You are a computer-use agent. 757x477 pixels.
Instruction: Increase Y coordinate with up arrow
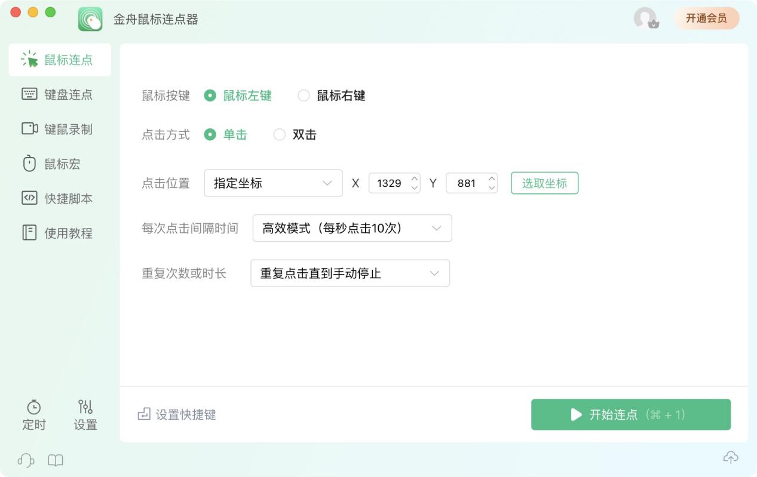[x=492, y=179]
